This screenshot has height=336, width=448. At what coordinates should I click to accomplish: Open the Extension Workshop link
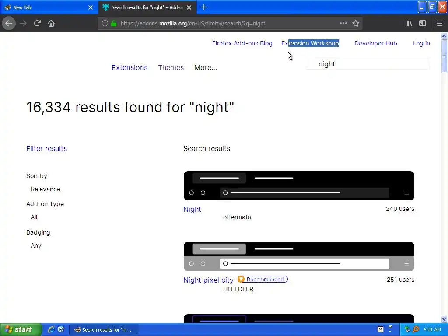(310, 43)
